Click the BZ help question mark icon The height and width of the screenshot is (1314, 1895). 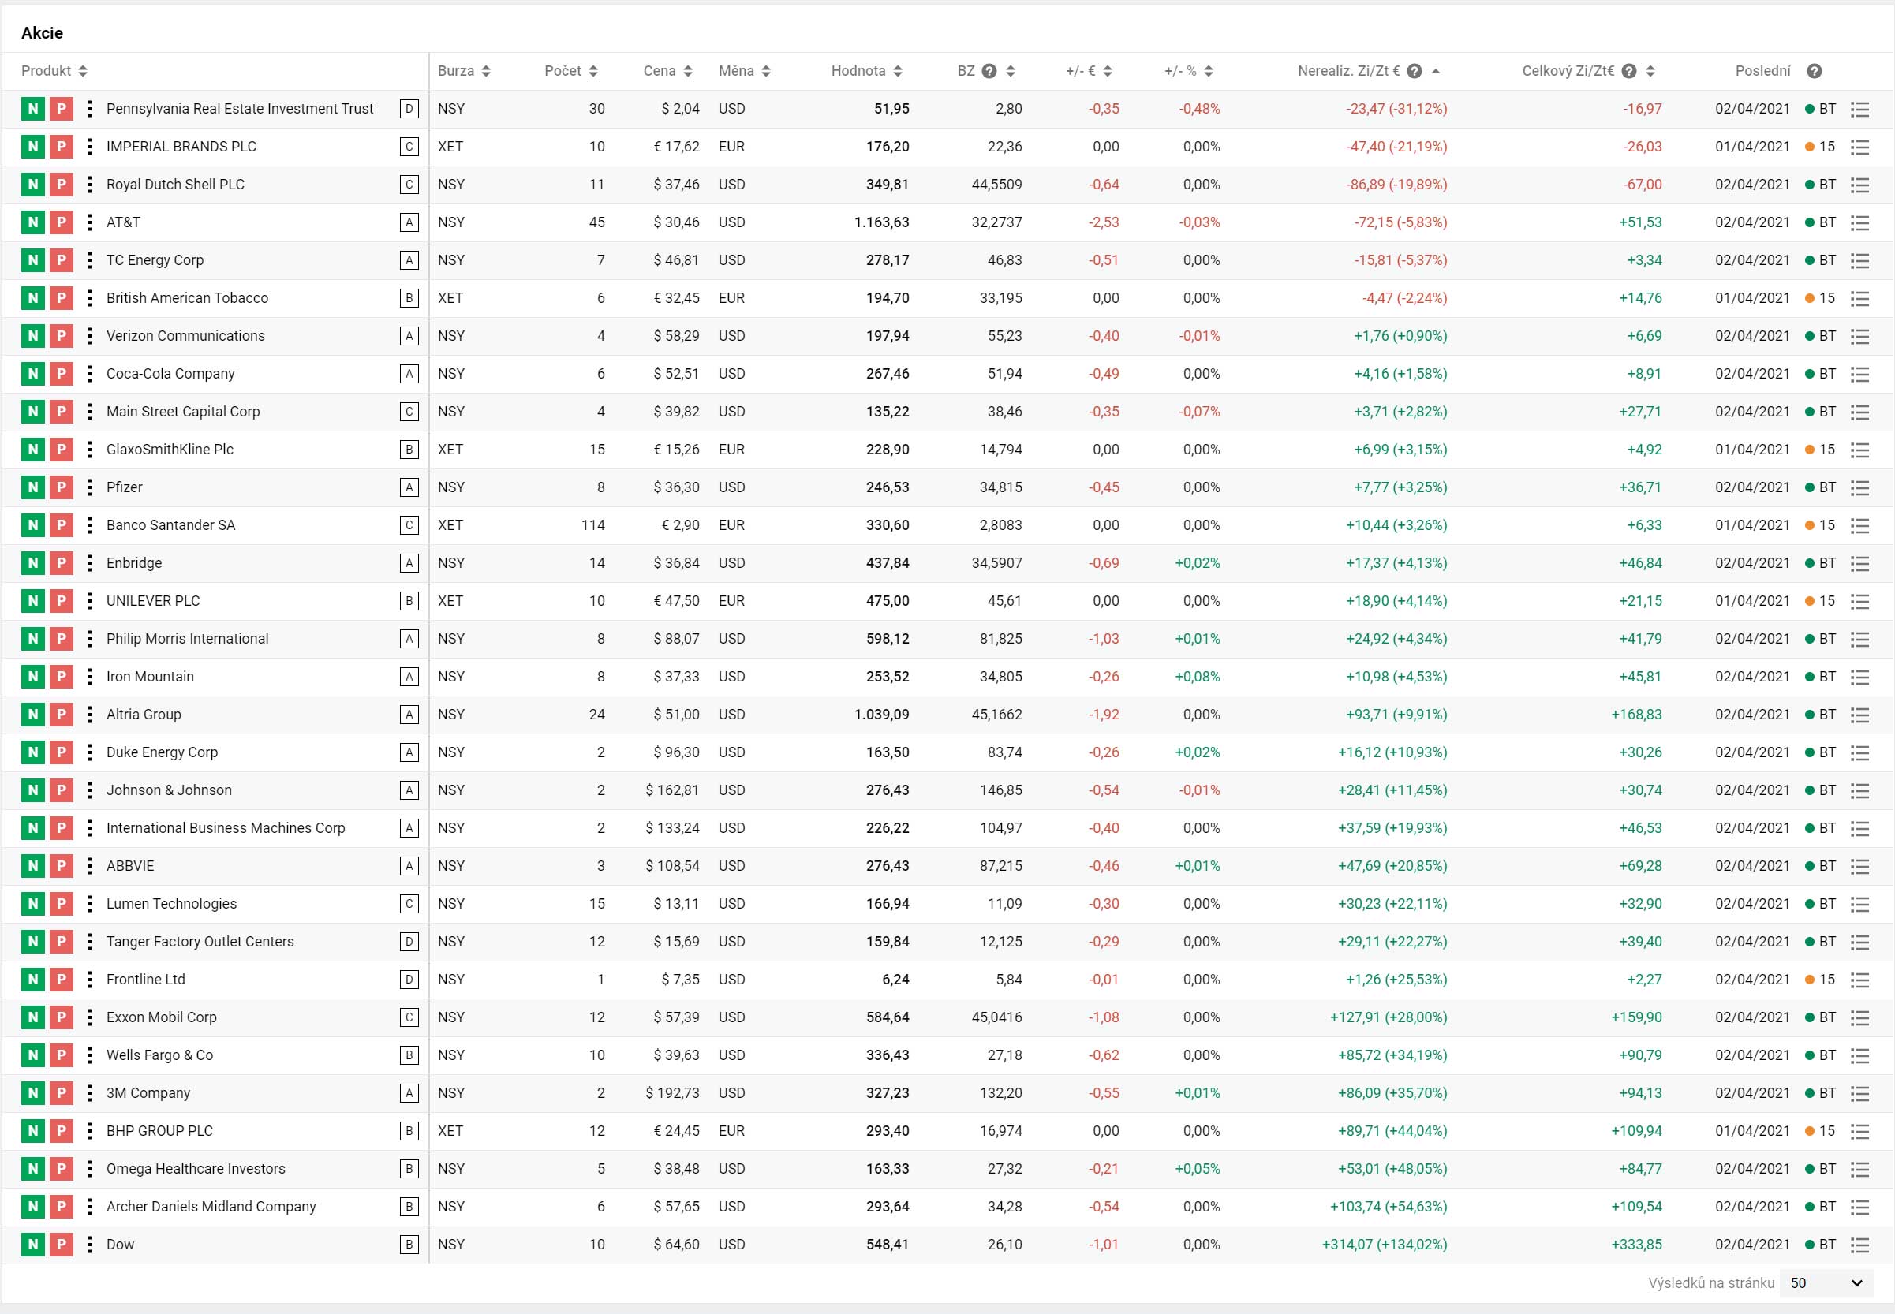pyautogui.click(x=989, y=71)
